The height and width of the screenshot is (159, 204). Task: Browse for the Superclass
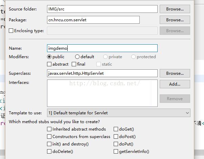pyautogui.click(x=175, y=73)
